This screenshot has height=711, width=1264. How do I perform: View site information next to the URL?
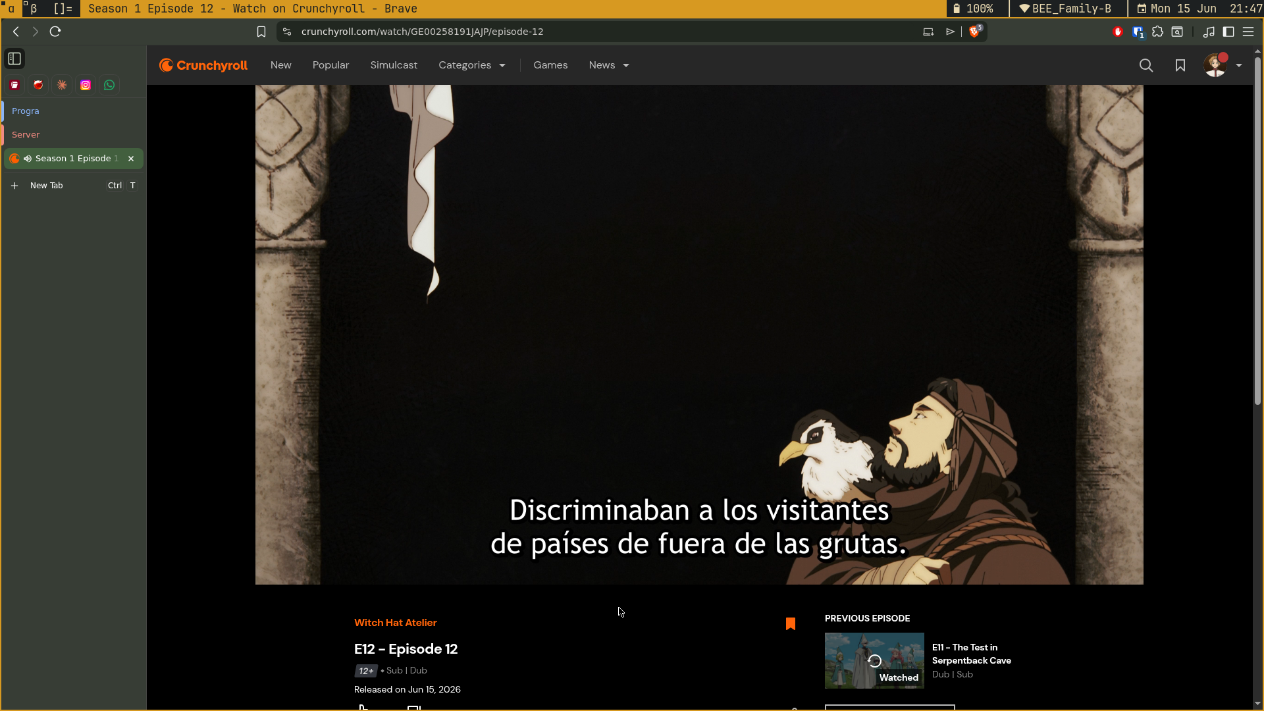point(287,32)
